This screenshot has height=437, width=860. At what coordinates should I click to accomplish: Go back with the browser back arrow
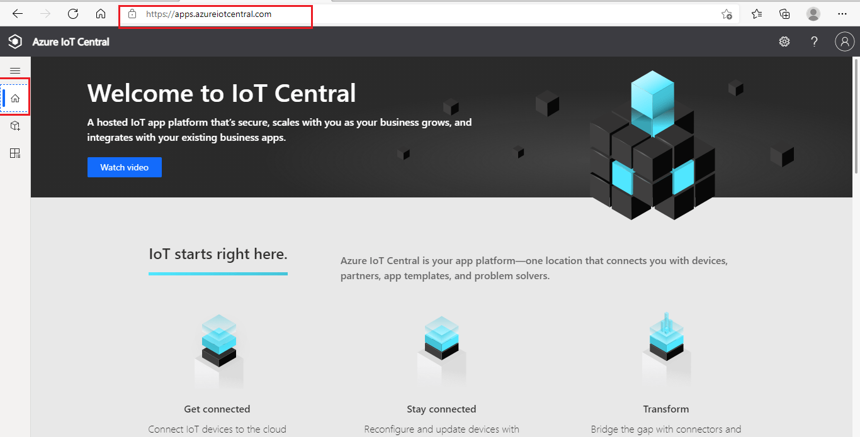[18, 14]
